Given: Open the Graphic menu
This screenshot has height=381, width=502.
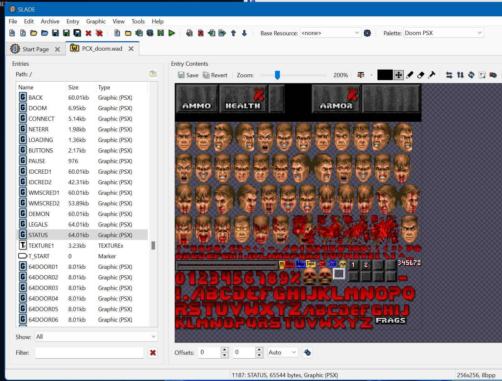Looking at the screenshot, I should click(96, 21).
